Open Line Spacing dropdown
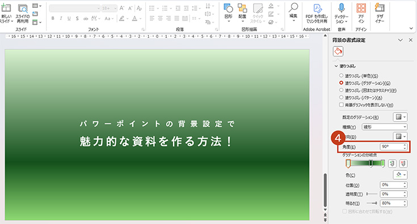The width and height of the screenshot is (417, 224). [x=196, y=8]
